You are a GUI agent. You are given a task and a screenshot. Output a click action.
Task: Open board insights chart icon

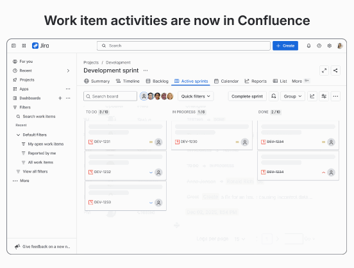pyautogui.click(x=312, y=96)
